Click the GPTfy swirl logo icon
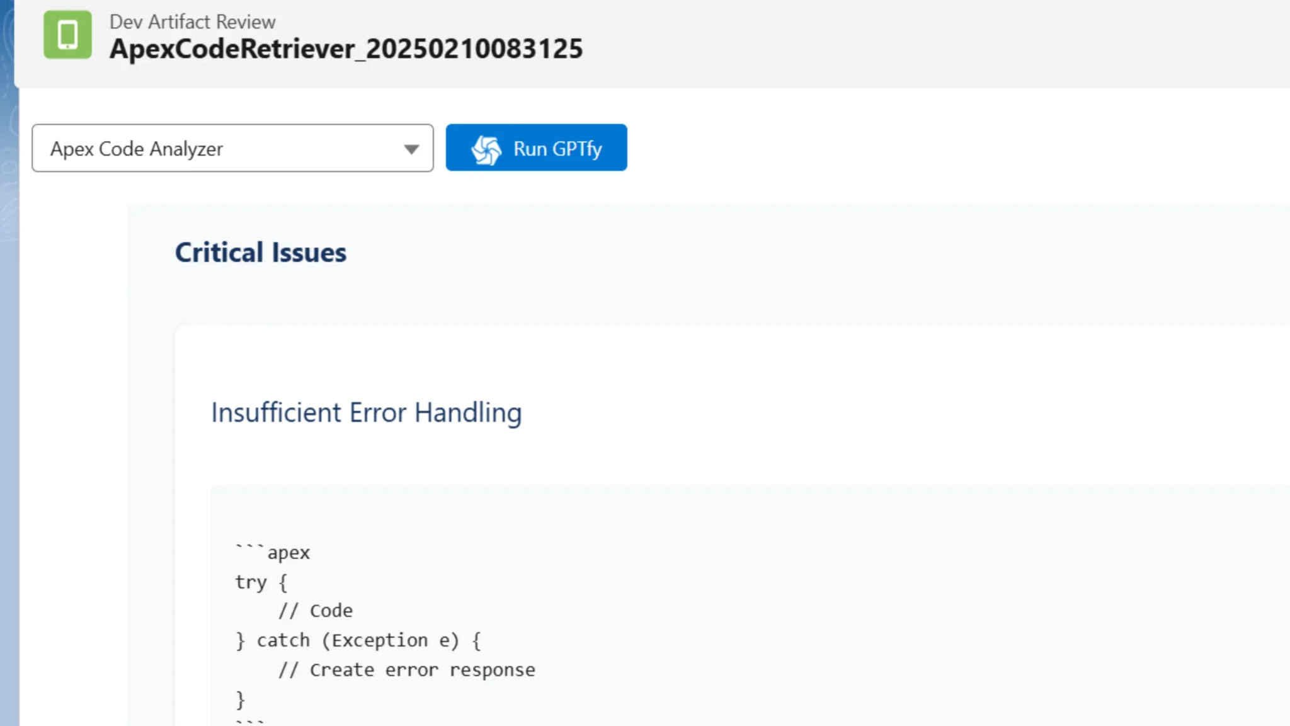Screen dimensions: 1290x726 486,149
